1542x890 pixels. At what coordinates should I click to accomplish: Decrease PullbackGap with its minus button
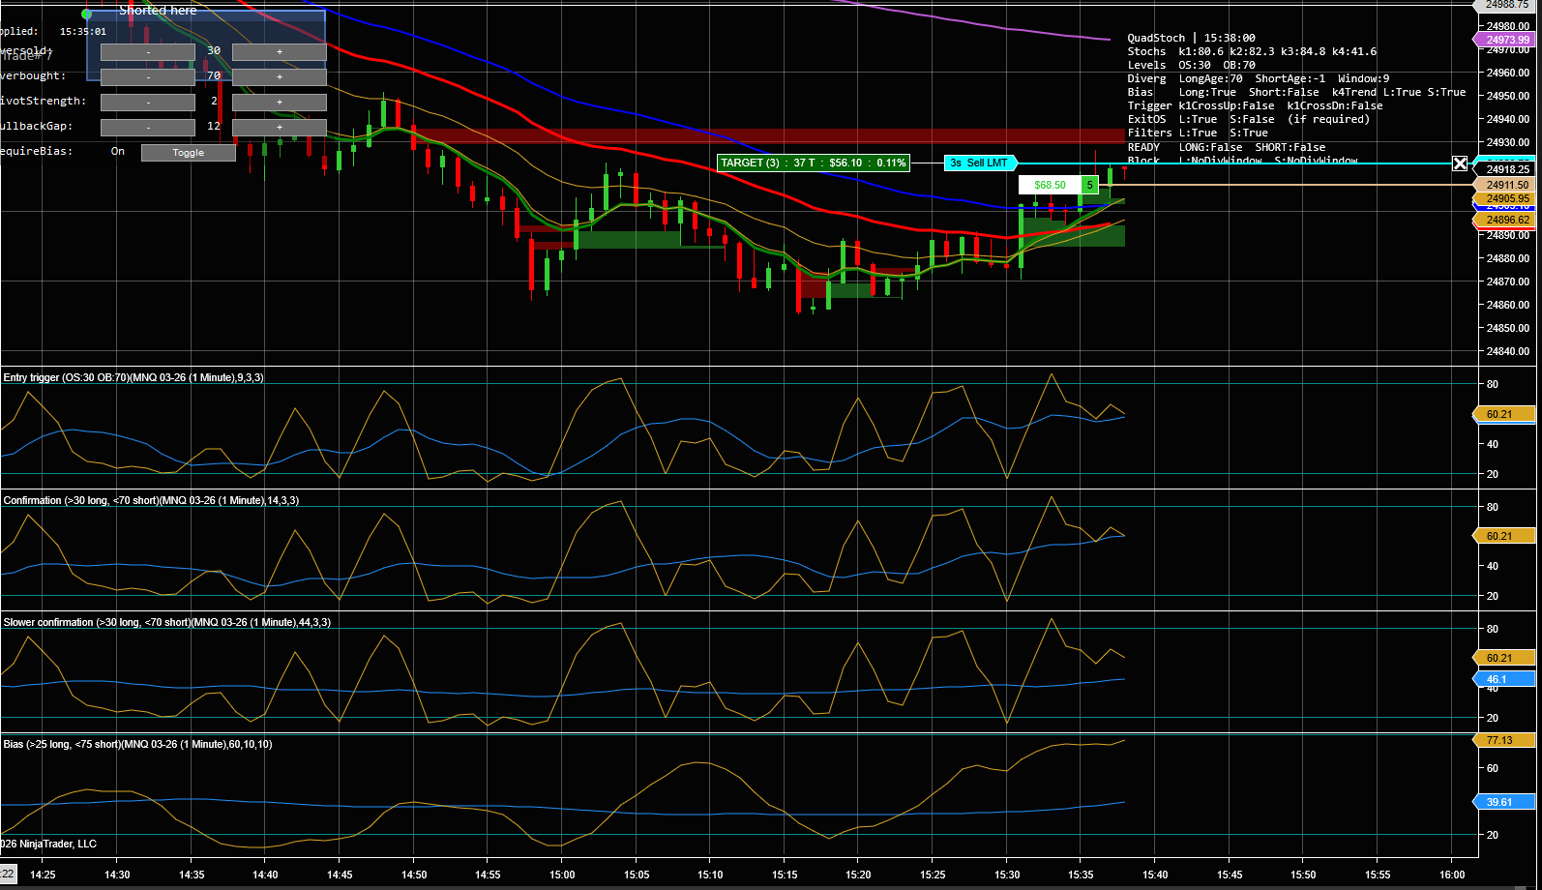(148, 127)
